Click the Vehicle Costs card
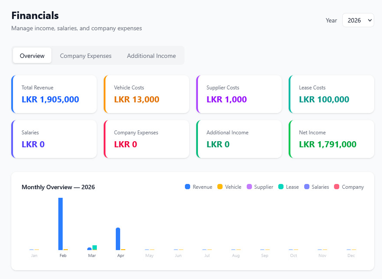 [x=146, y=94]
